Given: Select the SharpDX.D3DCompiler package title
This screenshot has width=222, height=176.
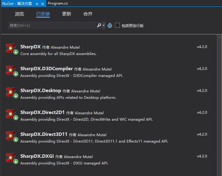Looking at the screenshot, I should pos(47,69).
